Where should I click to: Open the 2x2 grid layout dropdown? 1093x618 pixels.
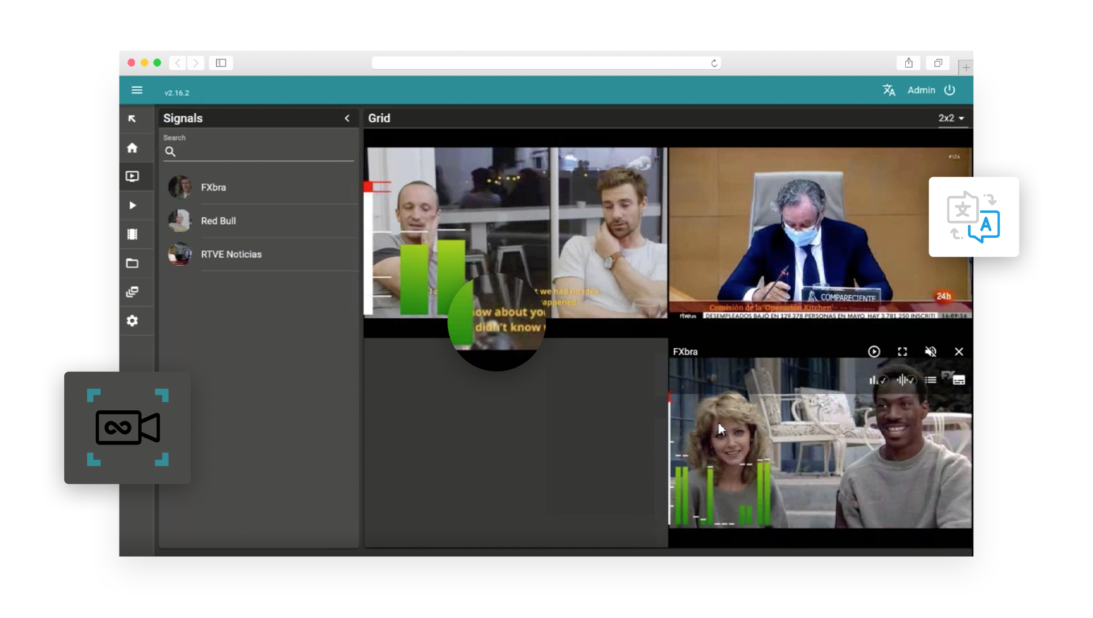tap(952, 118)
